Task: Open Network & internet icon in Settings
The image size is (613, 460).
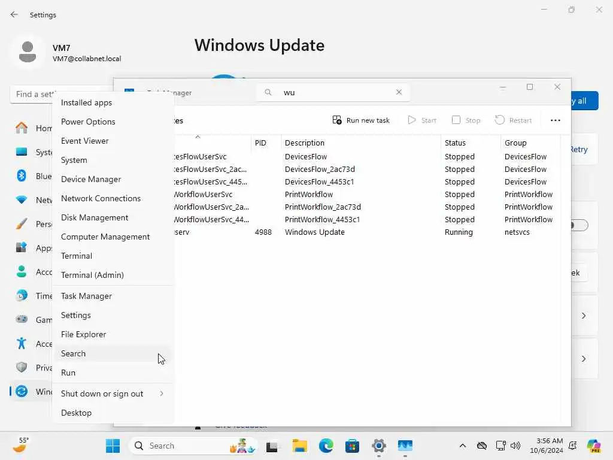Action: (22, 199)
